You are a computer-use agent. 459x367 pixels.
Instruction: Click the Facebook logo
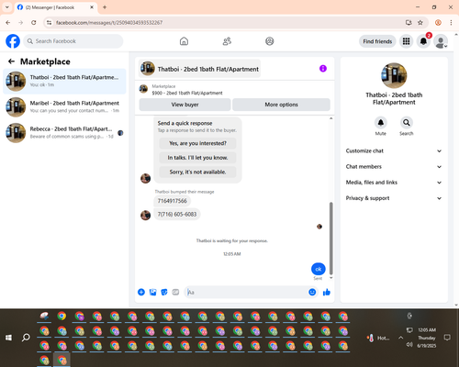tap(13, 41)
